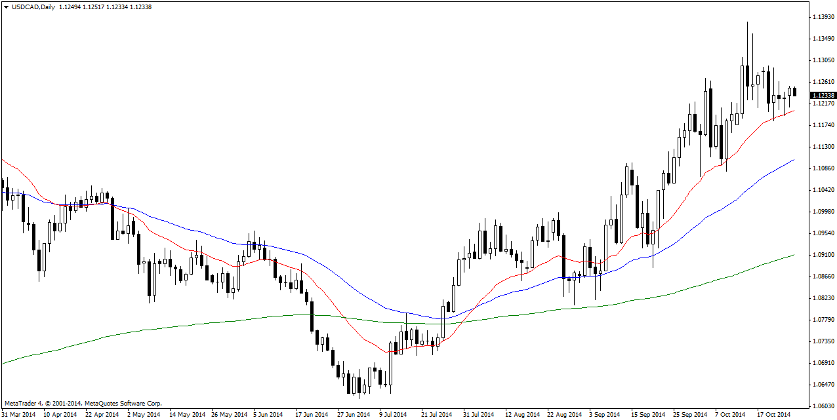Screen dimensions: 837x420
Task: Click the 1.08660 price axis label
Action: [x=823, y=277]
